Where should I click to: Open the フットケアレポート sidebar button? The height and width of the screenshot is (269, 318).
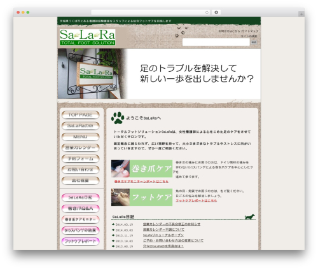point(80,242)
